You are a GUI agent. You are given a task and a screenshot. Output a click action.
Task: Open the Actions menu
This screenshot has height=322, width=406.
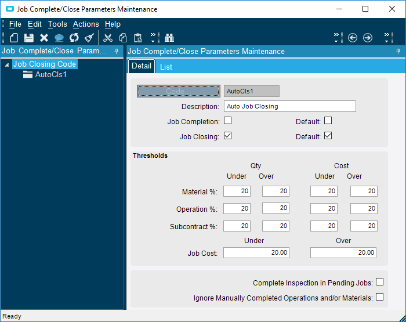point(86,24)
